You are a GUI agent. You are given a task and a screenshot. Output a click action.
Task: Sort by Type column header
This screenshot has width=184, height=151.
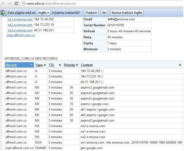coord(39,65)
